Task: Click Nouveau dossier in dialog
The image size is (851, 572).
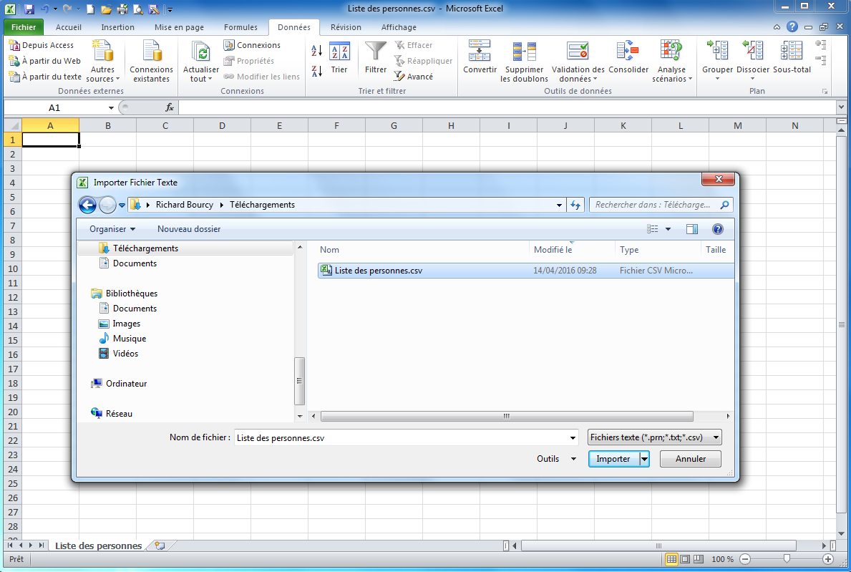Action: pyautogui.click(x=189, y=229)
